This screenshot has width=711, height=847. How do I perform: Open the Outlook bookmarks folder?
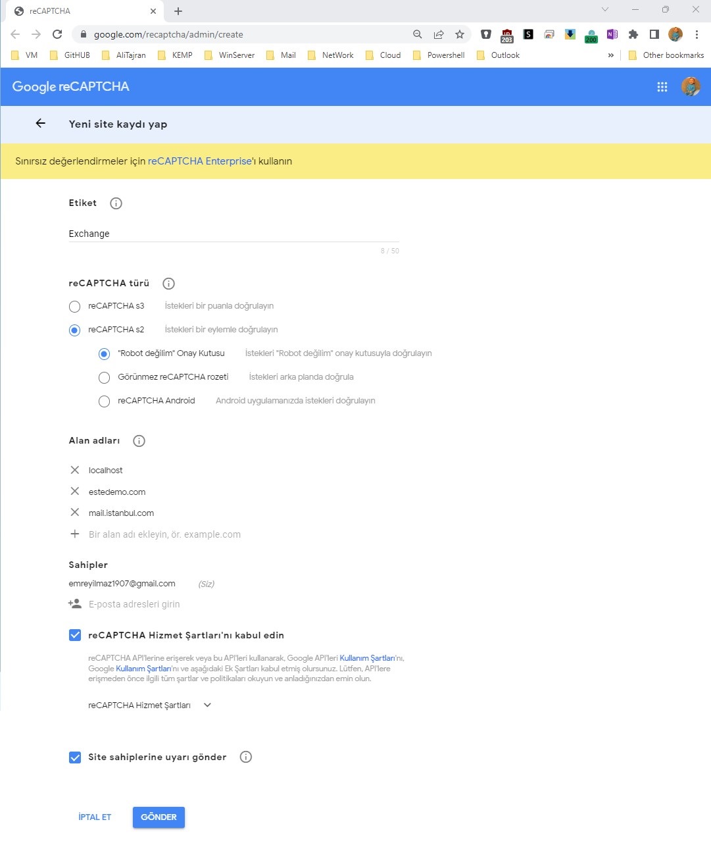[x=498, y=55]
